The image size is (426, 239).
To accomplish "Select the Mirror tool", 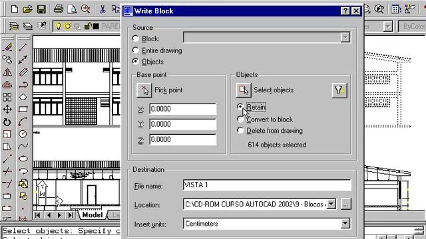I will 7,72.
